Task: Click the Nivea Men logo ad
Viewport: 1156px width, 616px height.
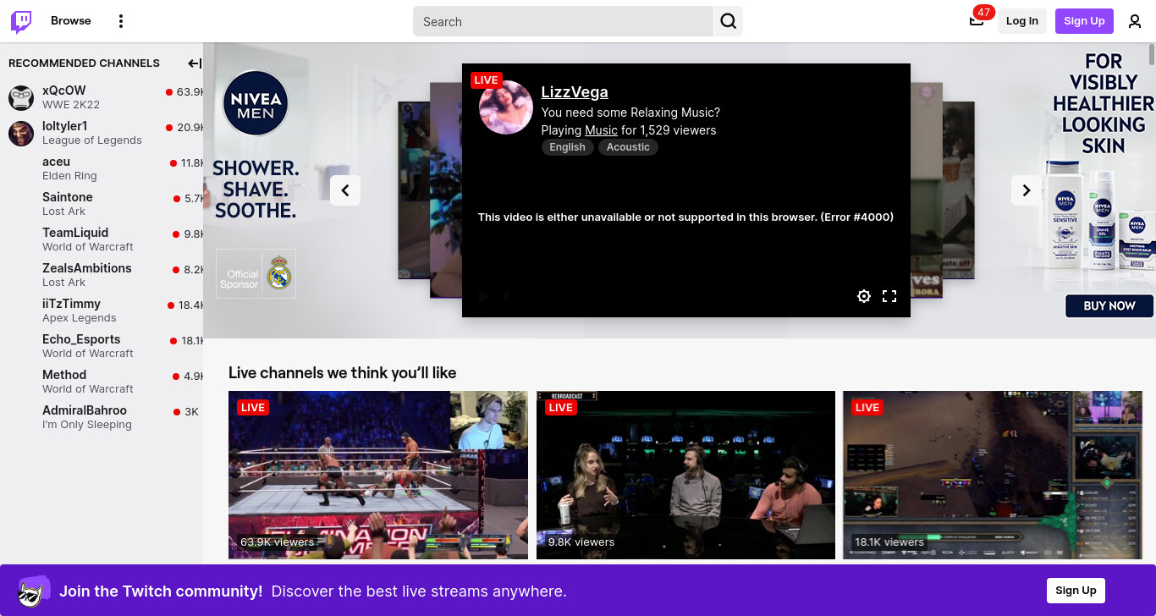Action: 256,105
